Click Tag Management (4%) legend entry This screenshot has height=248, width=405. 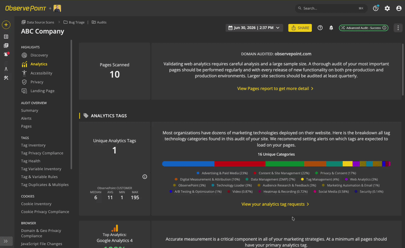320,179
